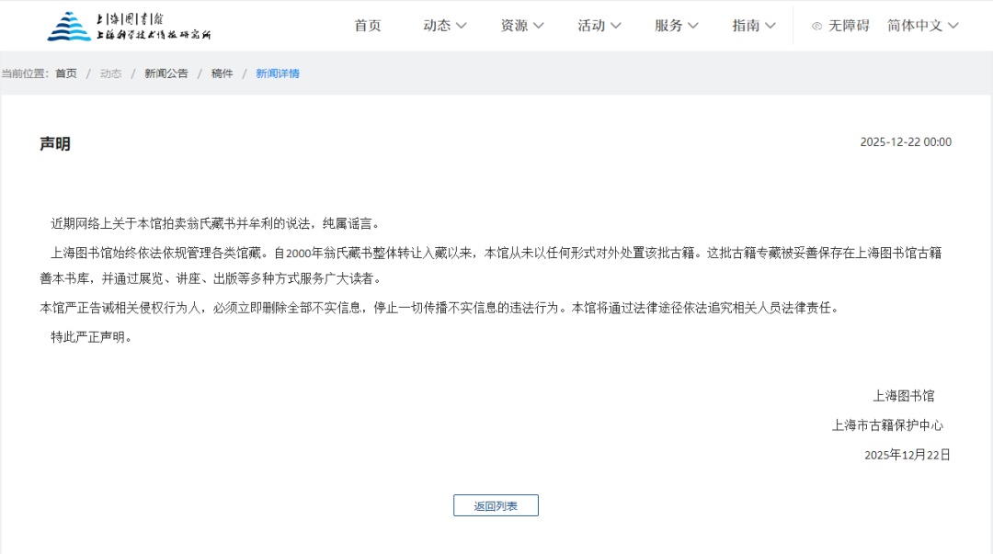Click the 首页 breadcrumb link

point(65,73)
